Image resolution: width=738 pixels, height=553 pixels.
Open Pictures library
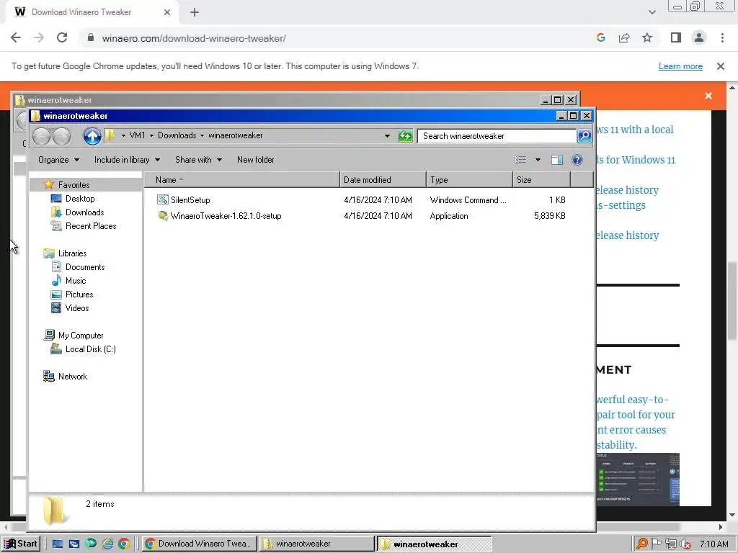(79, 294)
